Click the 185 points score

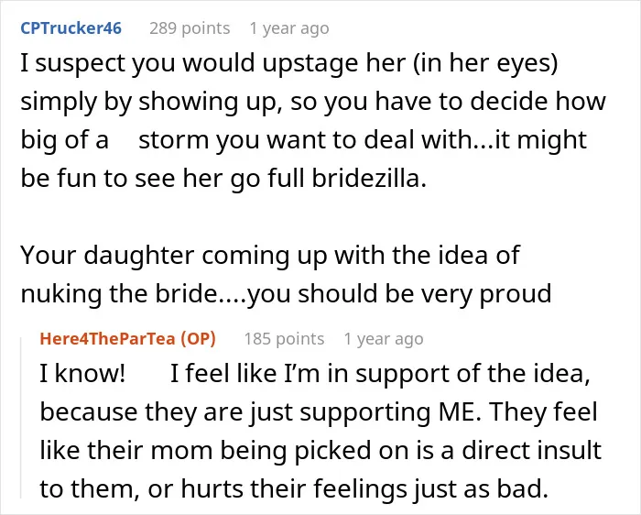(x=284, y=339)
